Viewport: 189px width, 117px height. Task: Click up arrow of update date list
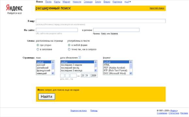pyautogui.click(x=95, y=62)
